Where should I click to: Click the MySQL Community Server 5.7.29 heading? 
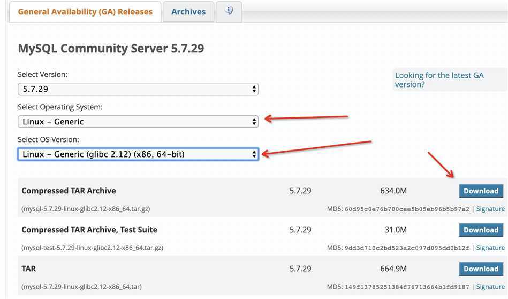click(111, 49)
